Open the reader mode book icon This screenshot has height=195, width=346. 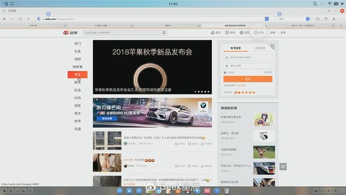pos(318,19)
